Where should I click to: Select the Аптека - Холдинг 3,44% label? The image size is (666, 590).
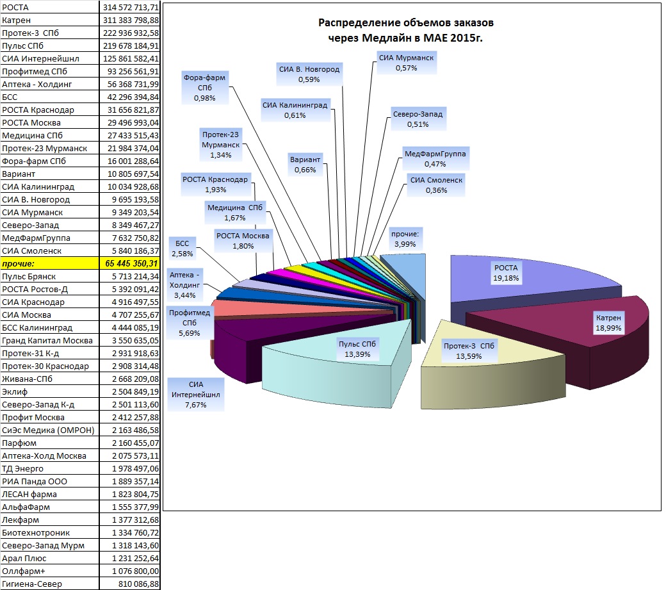click(x=185, y=285)
